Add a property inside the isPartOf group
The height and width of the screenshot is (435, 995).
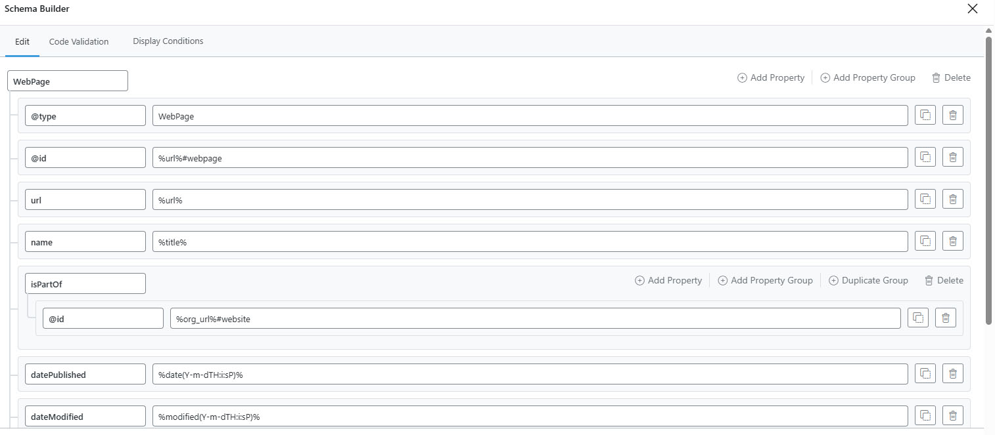click(x=668, y=280)
